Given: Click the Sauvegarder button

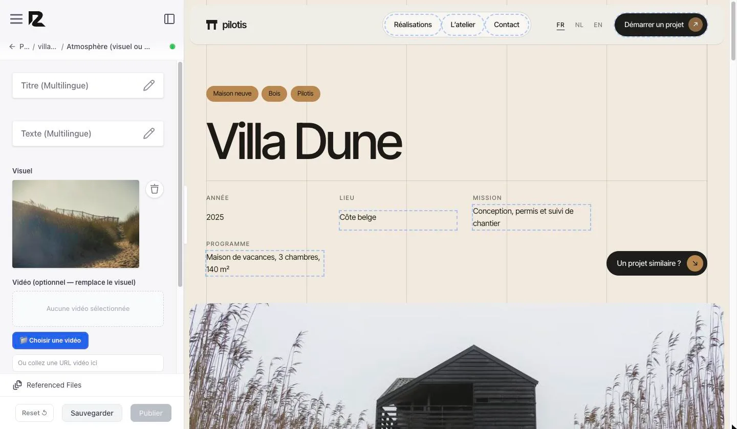Looking at the screenshot, I should click(x=92, y=413).
